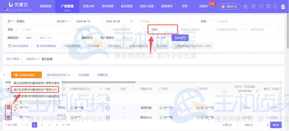Open the messages icon in header
Viewport: 289px width, 131px height.
261,6
